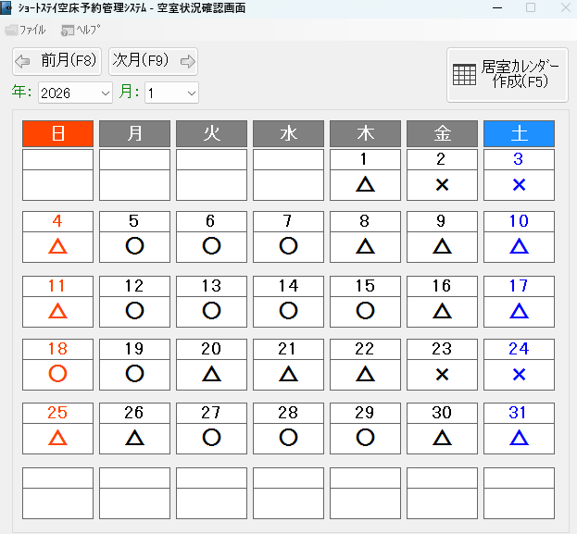
Task: Go to next month with 次月(F9)
Action: [x=153, y=61]
